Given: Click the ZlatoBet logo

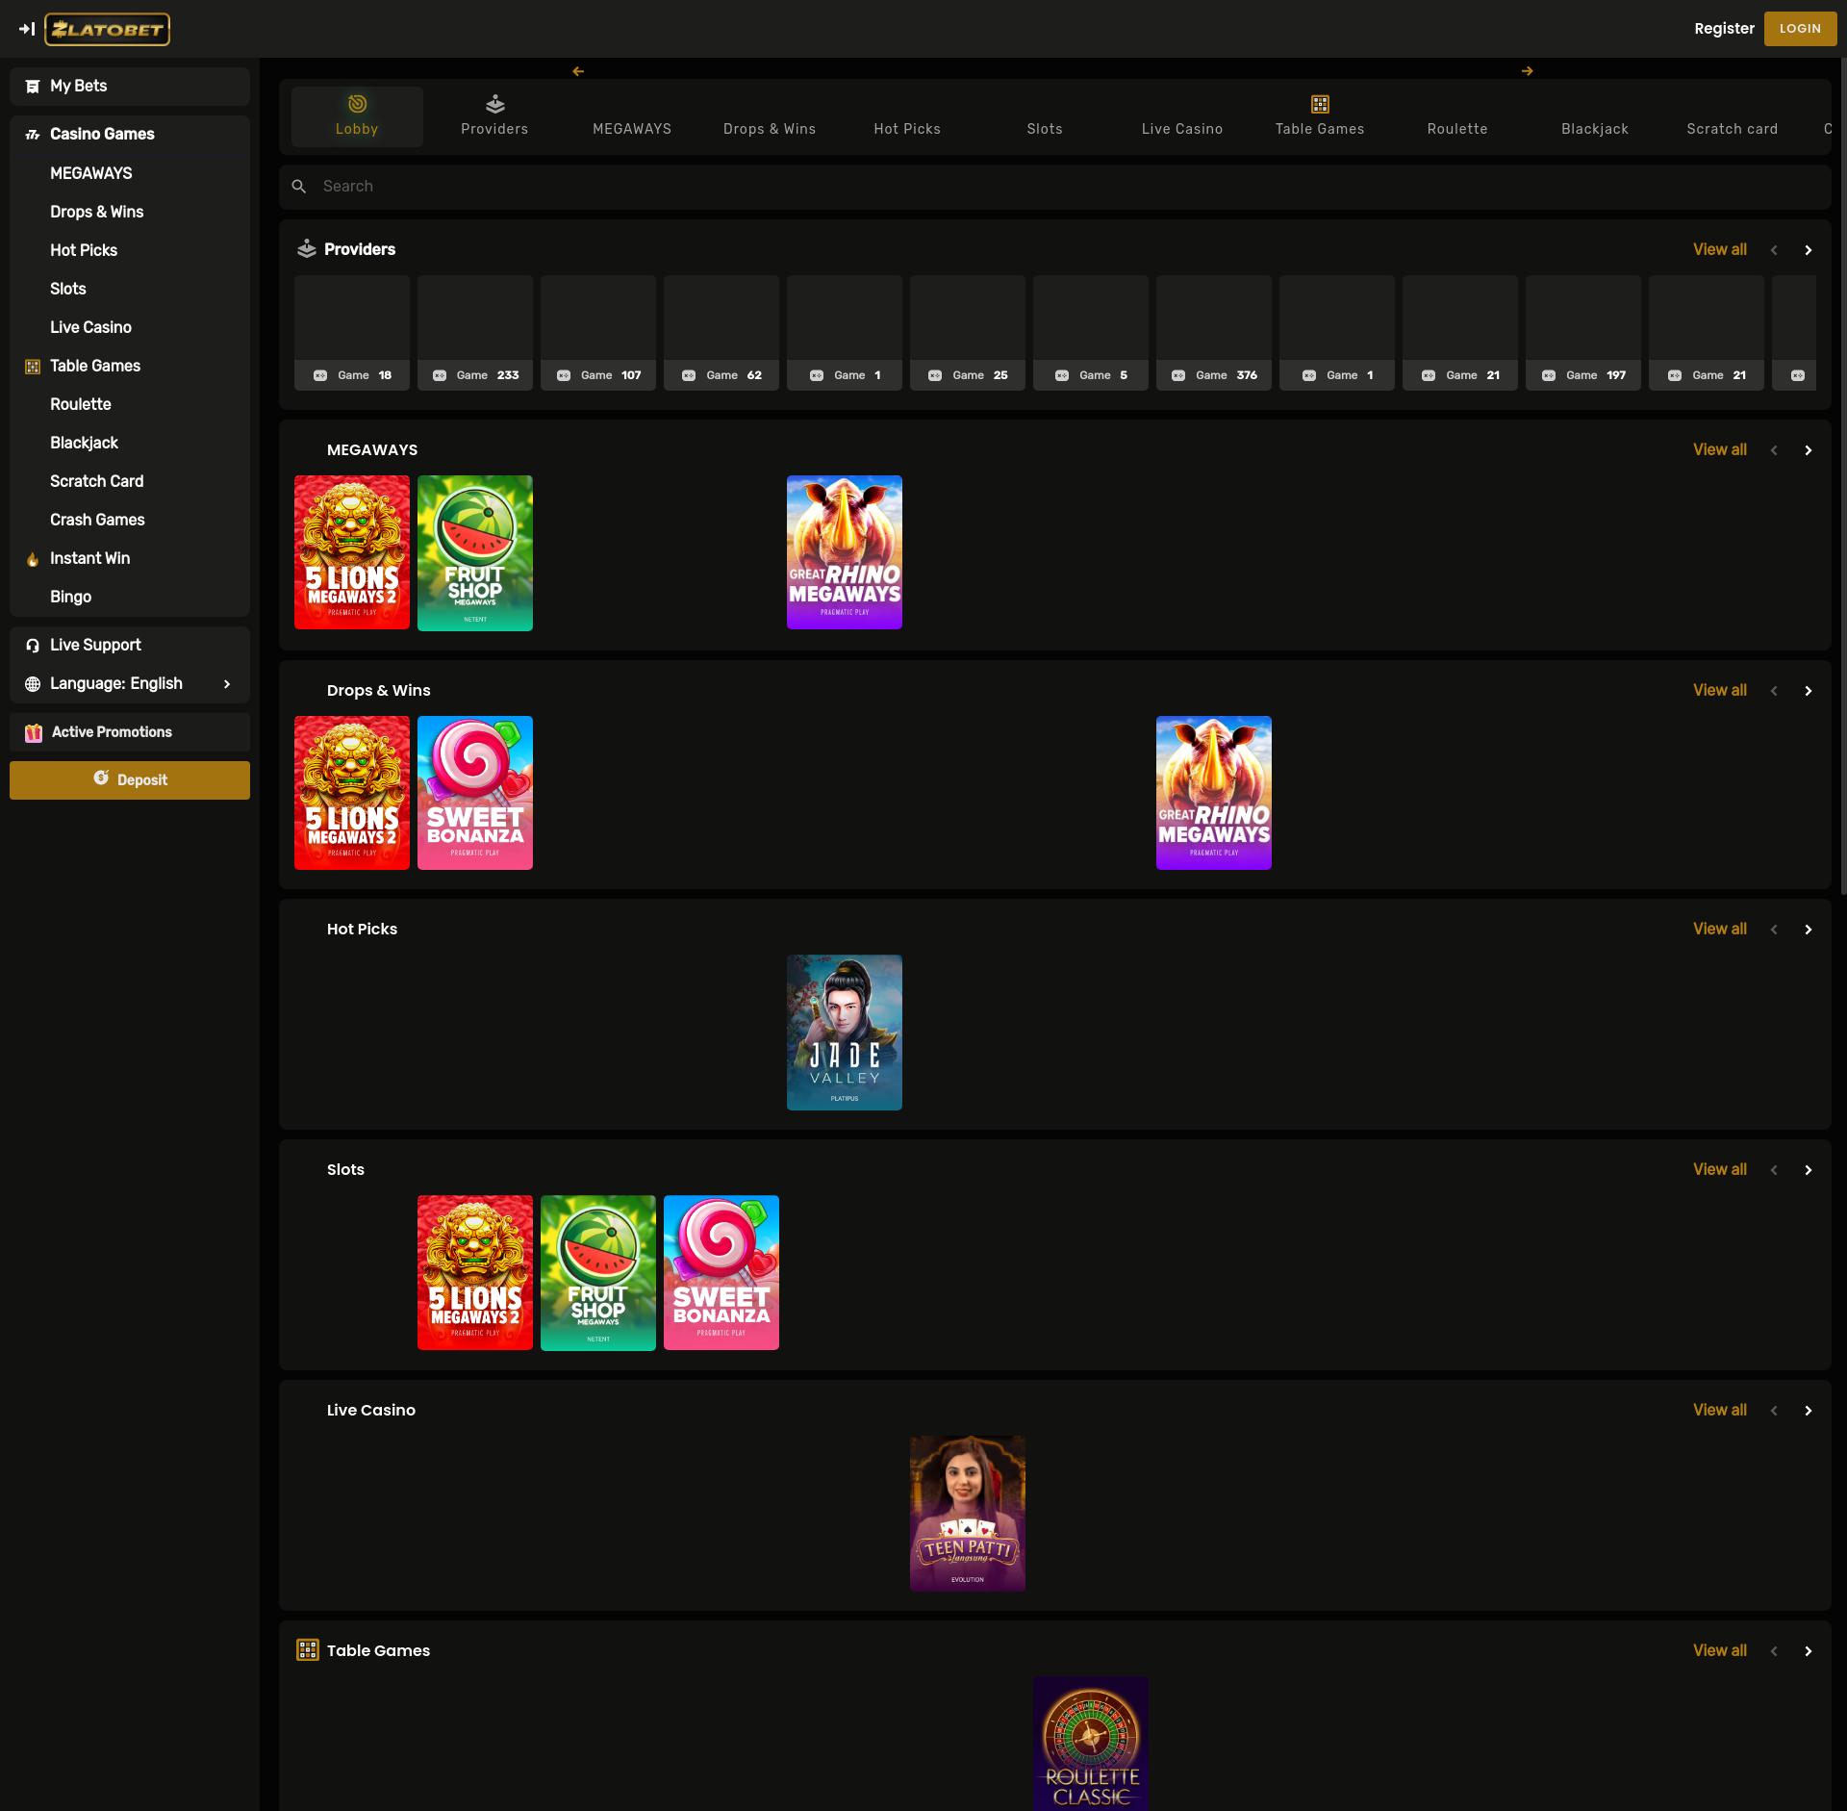Looking at the screenshot, I should click(x=107, y=29).
